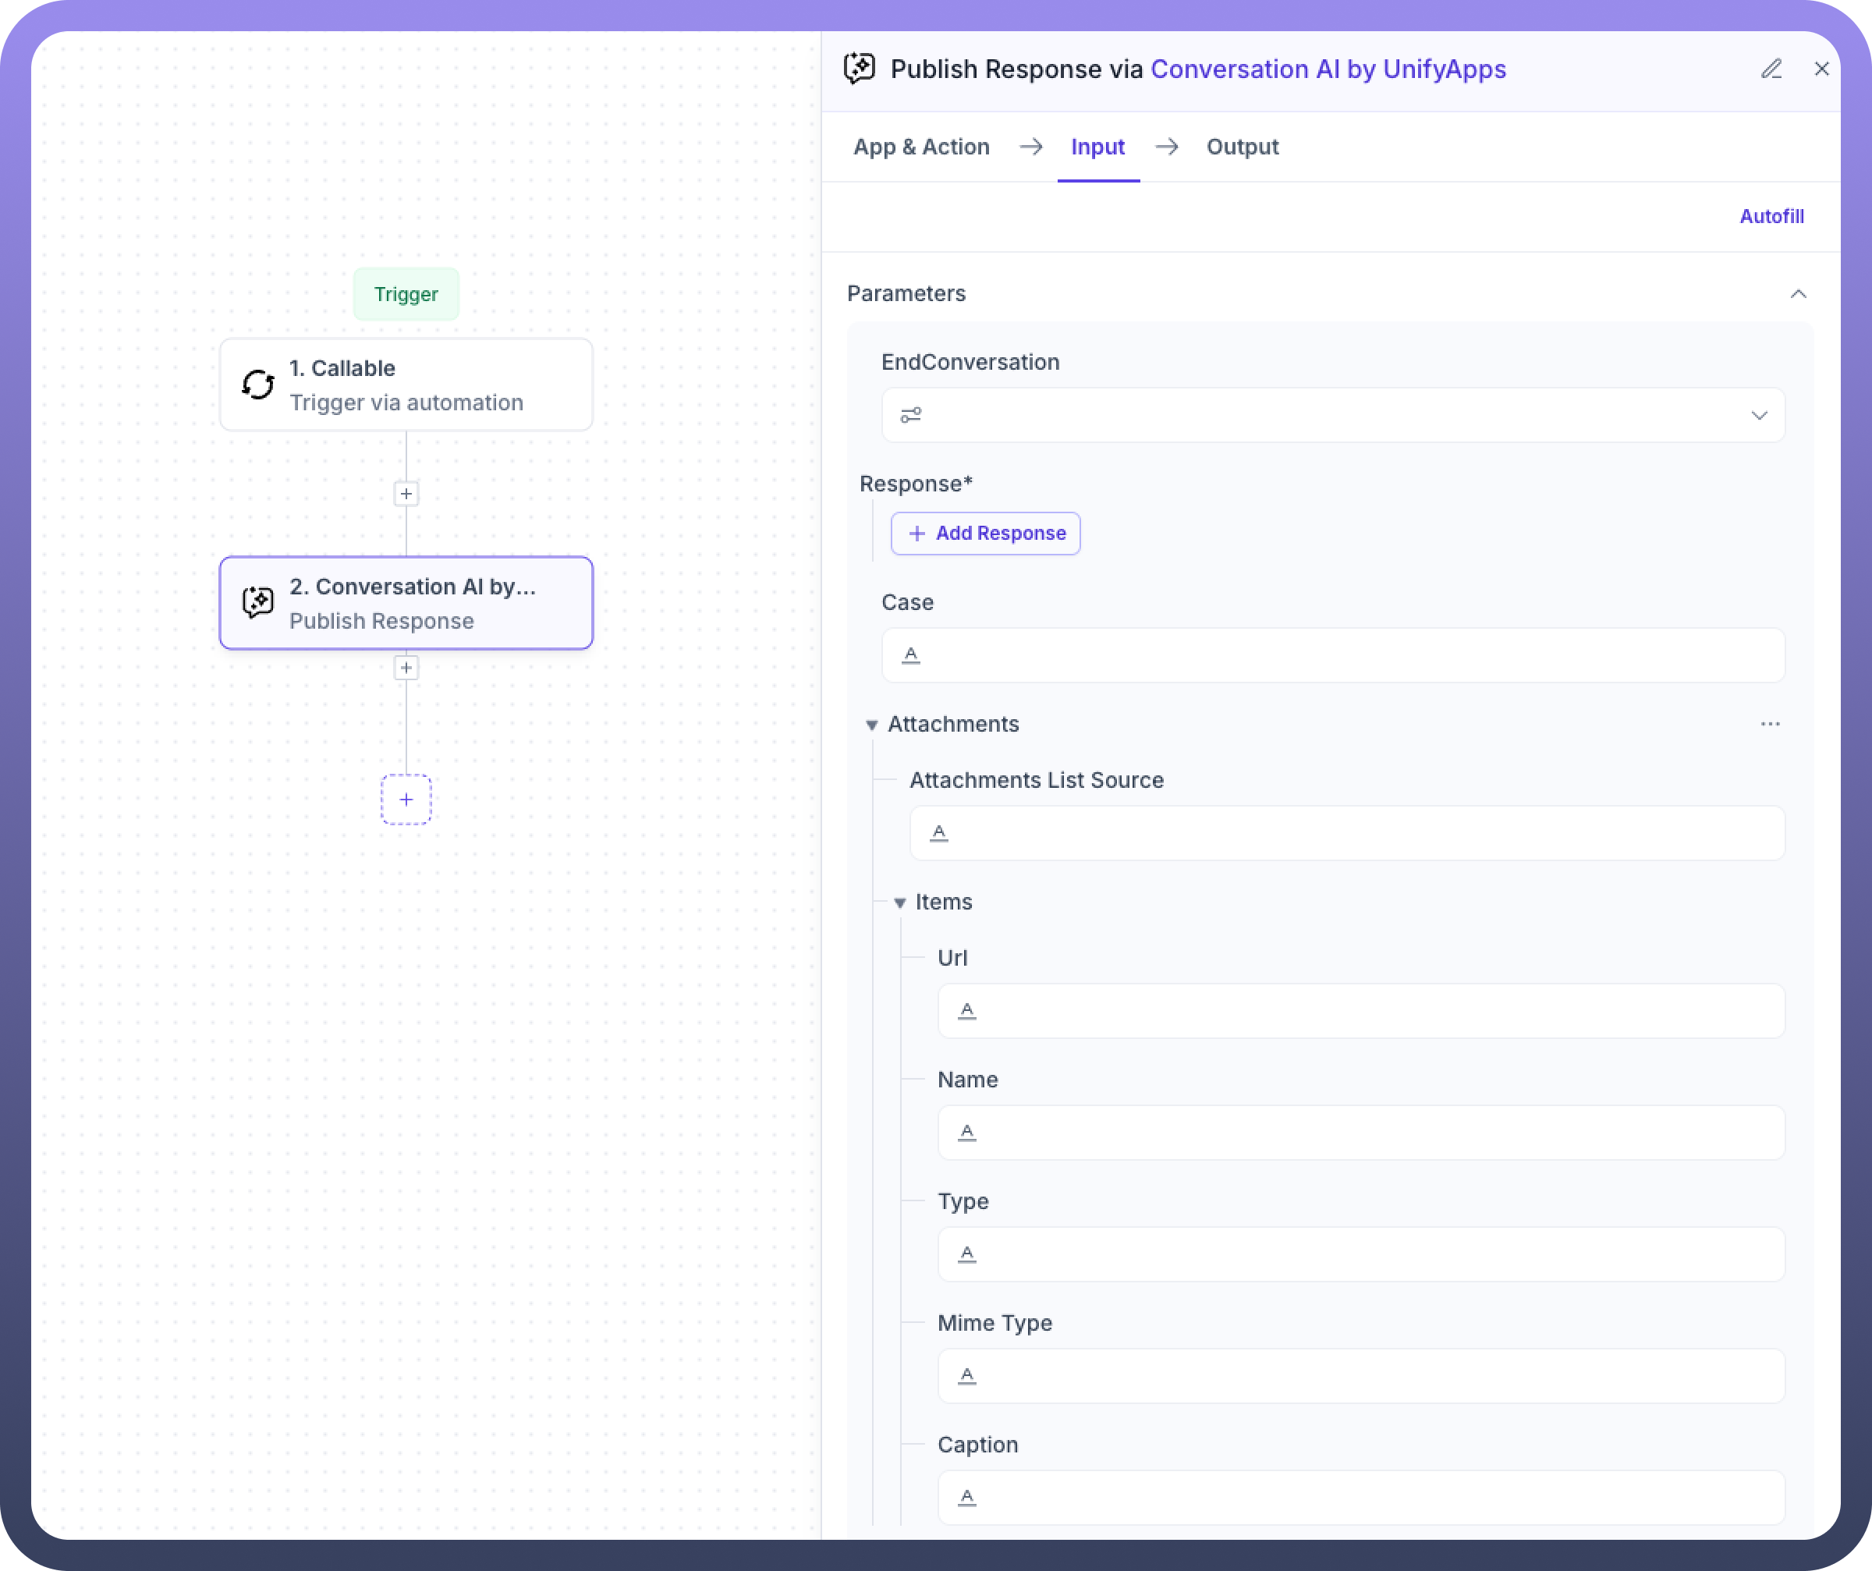Switch to the App & Action tab
1872x1571 pixels.
click(x=921, y=147)
